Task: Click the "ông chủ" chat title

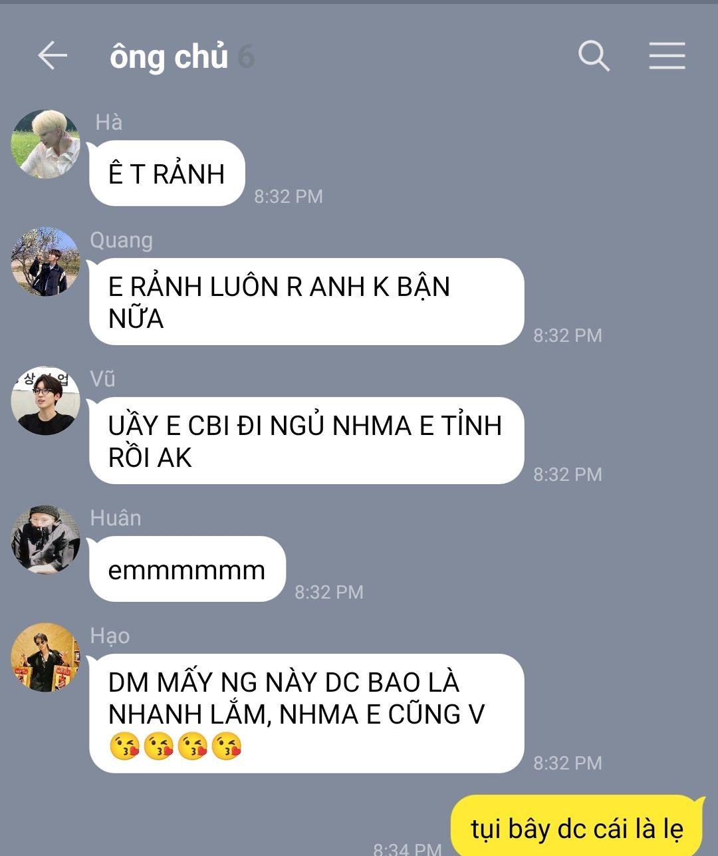Action: [x=169, y=57]
